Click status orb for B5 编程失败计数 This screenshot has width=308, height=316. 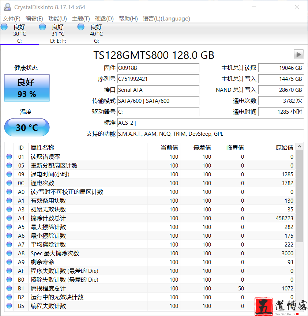pyautogui.click(x=9, y=306)
